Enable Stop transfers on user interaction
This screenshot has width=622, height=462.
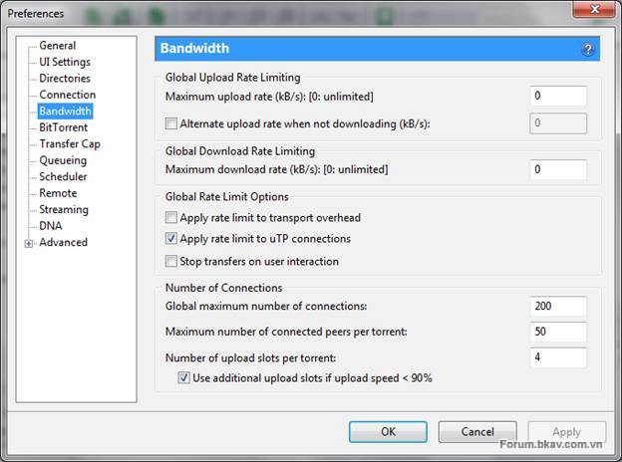172,261
